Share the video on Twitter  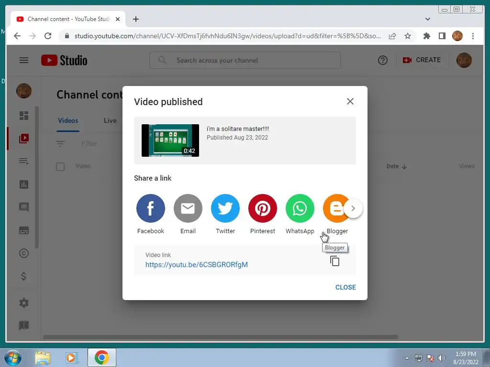click(x=225, y=208)
